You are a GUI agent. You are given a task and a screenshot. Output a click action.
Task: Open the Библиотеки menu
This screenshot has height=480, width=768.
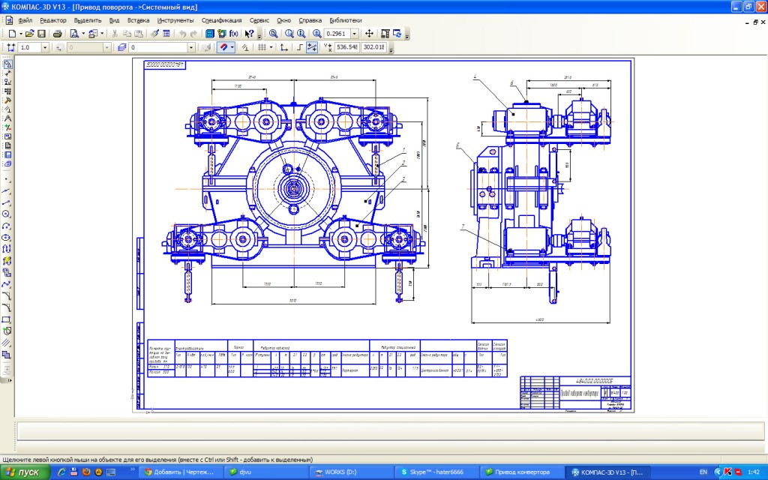345,20
